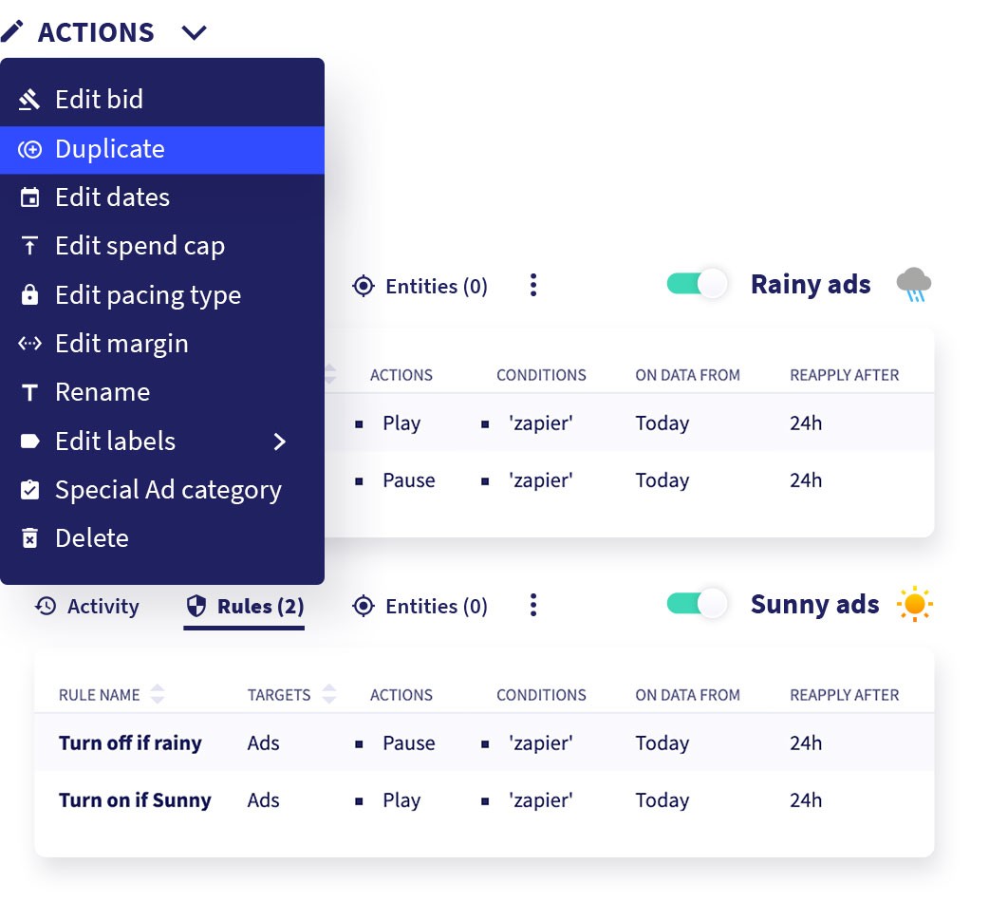Click the target icon in Sunny ads Entities

click(364, 606)
